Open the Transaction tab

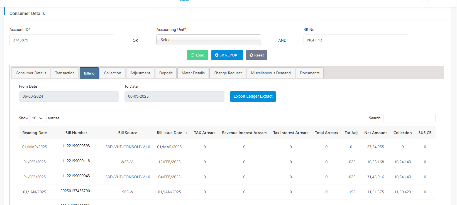(x=65, y=73)
